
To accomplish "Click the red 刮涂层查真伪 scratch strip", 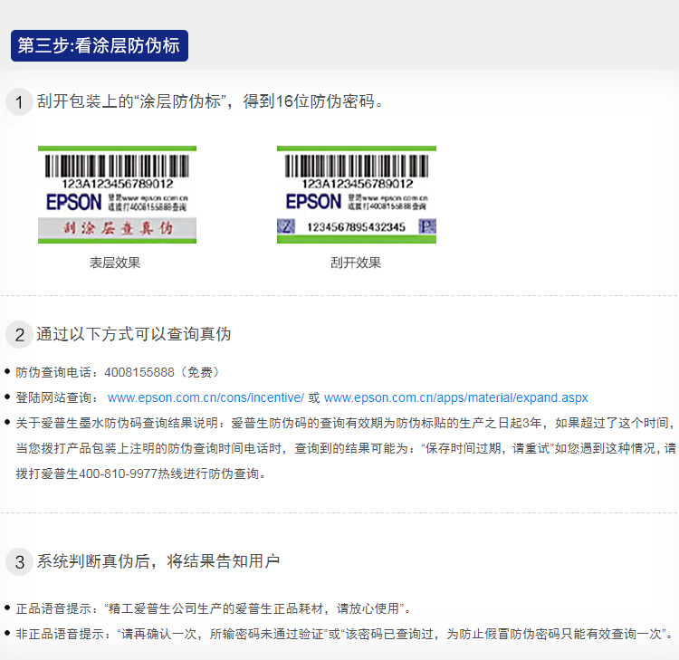I will pos(118,228).
